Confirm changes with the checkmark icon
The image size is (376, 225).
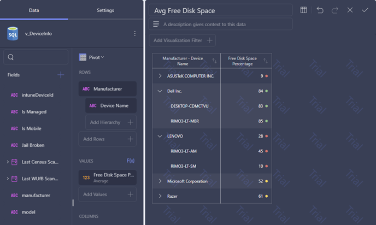[x=365, y=10]
